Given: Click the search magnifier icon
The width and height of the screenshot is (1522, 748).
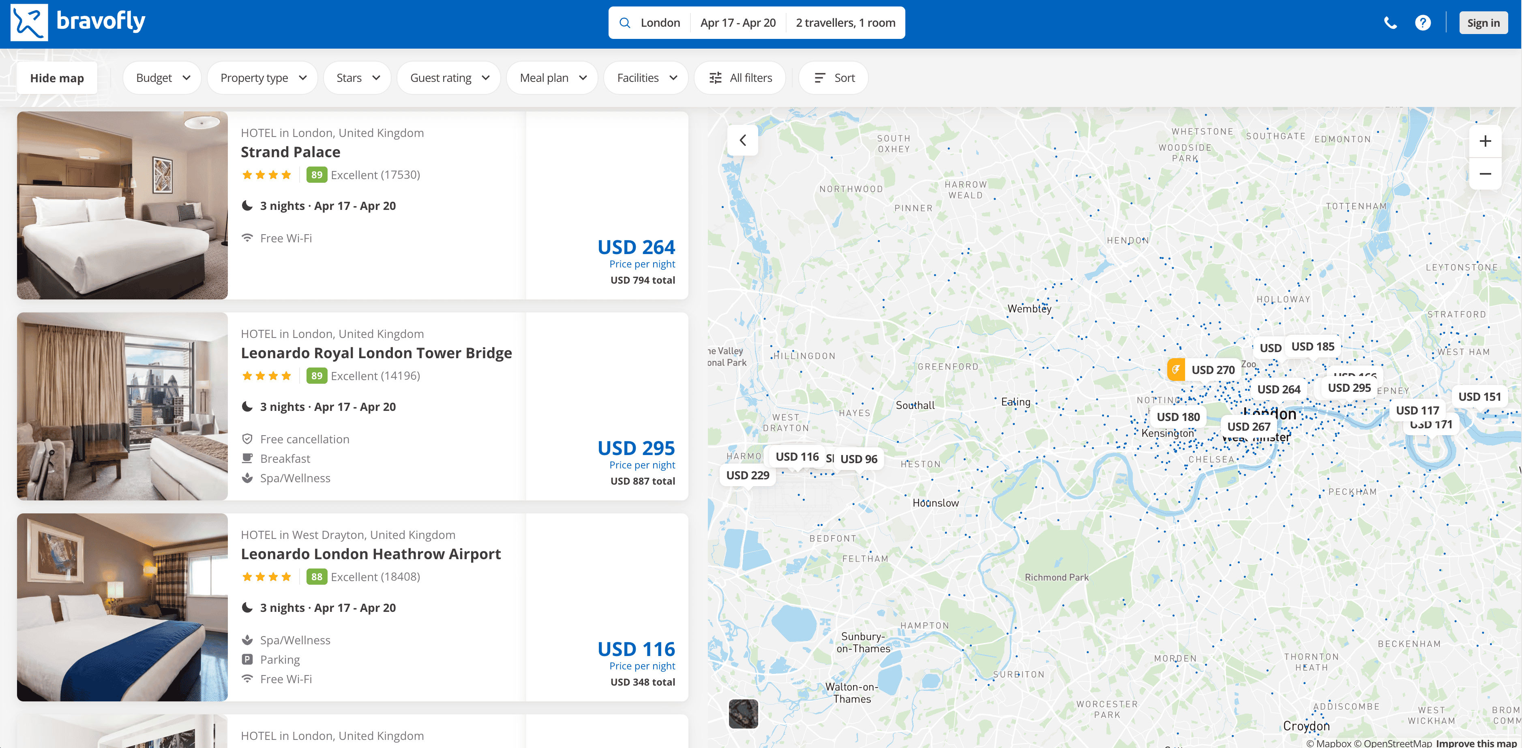Looking at the screenshot, I should [624, 23].
